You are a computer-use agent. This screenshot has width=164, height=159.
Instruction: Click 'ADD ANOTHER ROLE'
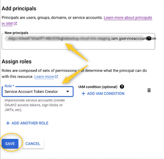coord(30,123)
